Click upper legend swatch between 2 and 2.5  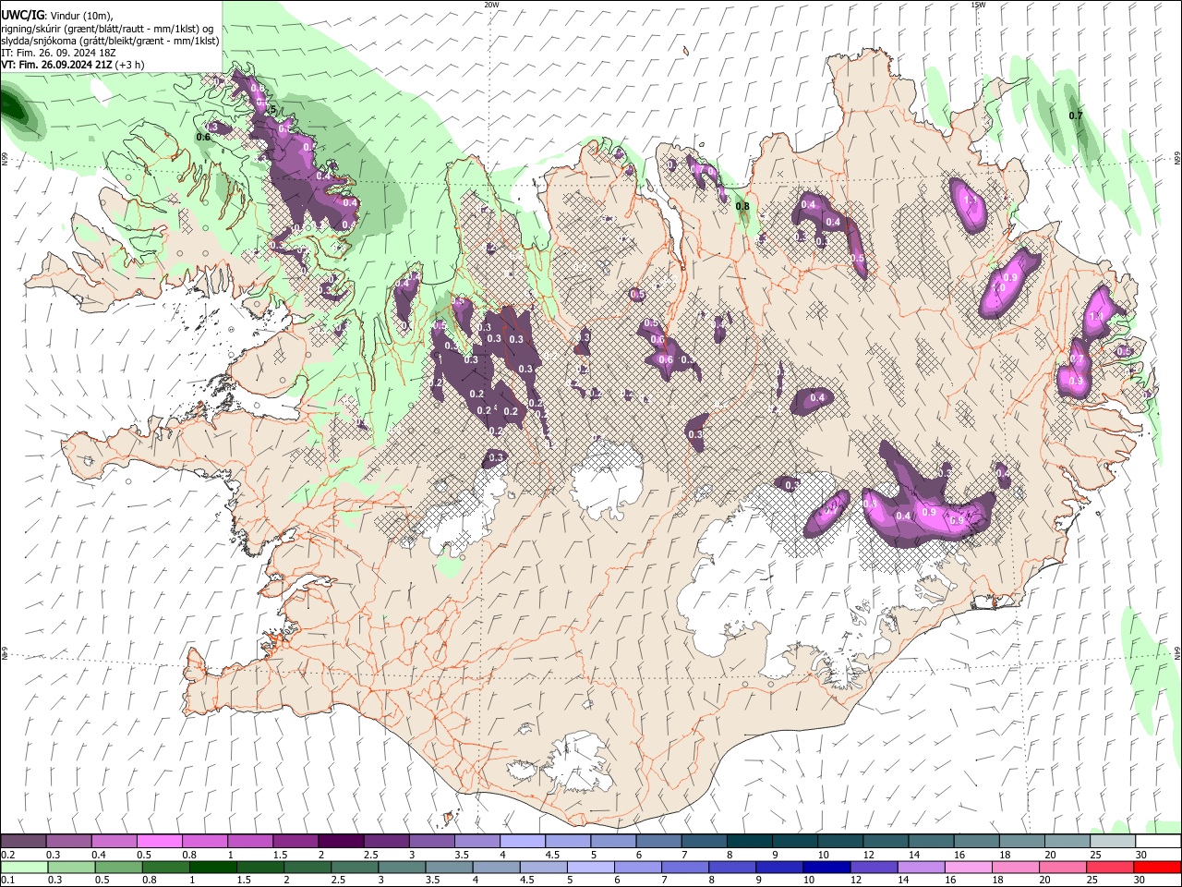pos(340,841)
